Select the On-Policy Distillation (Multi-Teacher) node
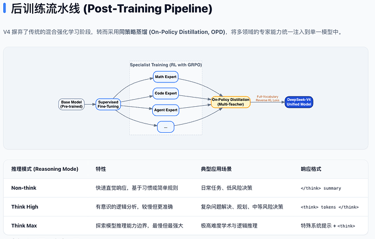The width and height of the screenshot is (375, 239). click(x=230, y=102)
